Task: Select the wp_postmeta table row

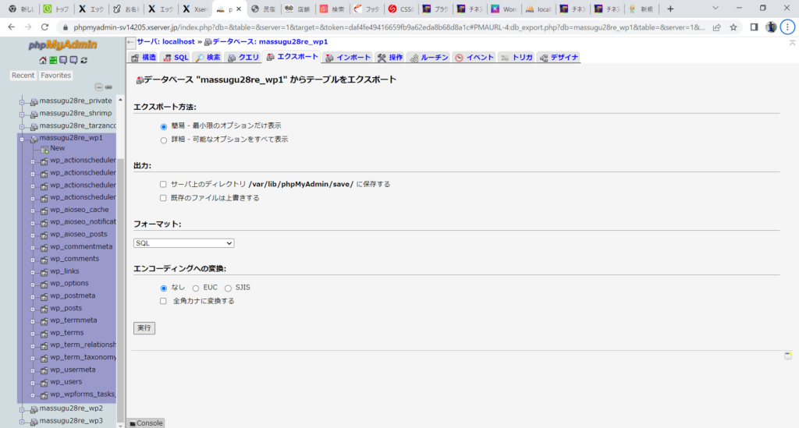Action: 73,295
